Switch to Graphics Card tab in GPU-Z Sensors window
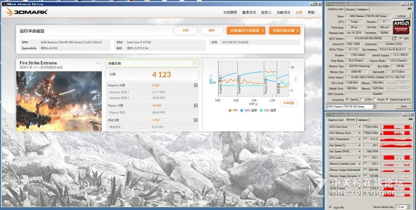This screenshot has height=210, width=416. point(335,120)
